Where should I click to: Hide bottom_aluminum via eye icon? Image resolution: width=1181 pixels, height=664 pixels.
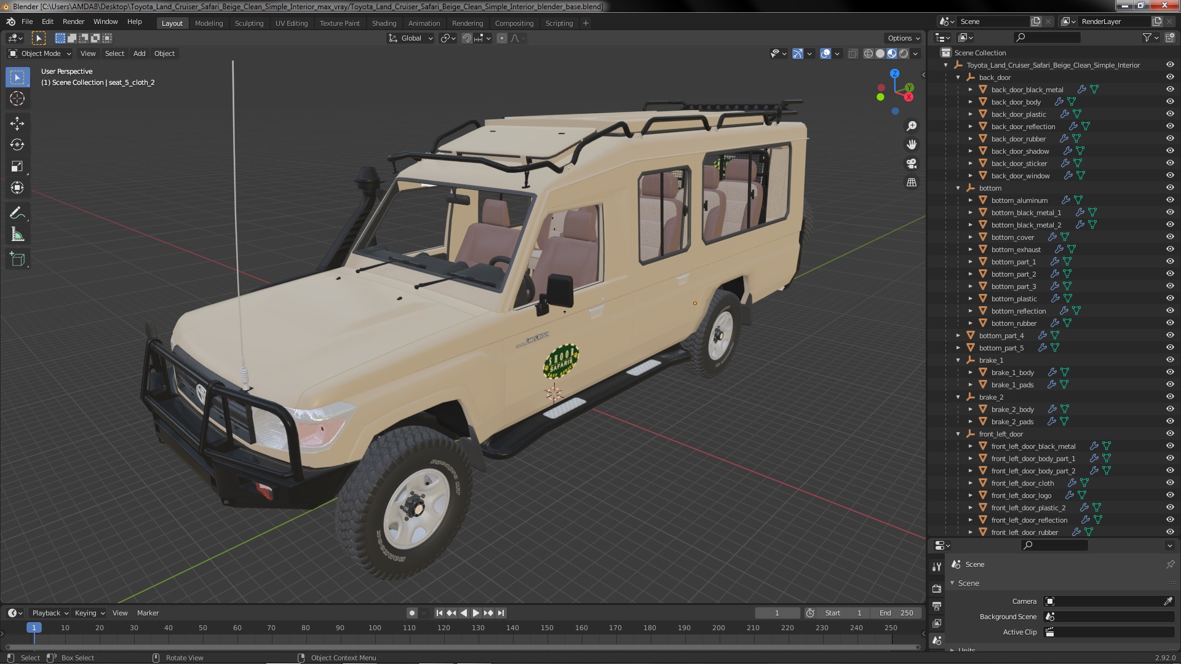click(1170, 200)
